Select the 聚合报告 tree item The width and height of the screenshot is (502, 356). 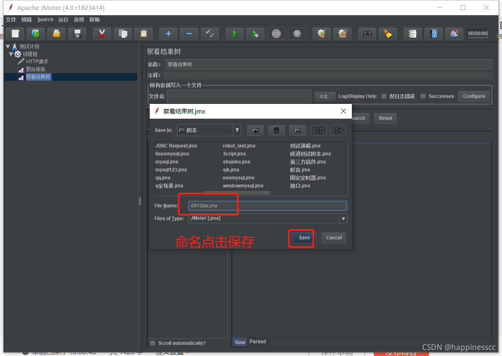(x=36, y=69)
